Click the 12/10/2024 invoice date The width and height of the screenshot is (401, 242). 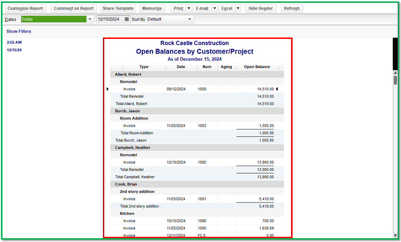[x=176, y=162]
